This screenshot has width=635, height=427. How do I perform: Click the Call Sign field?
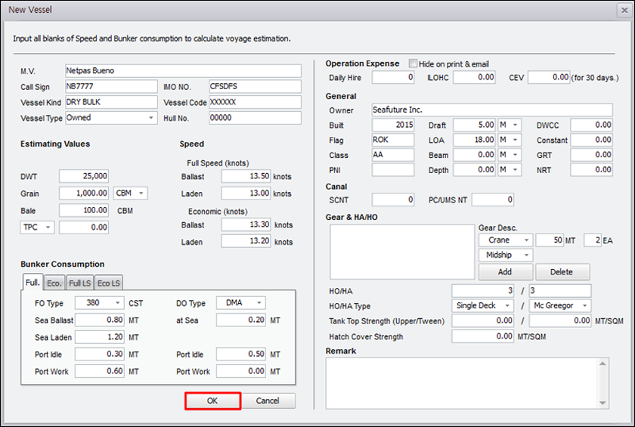pos(111,87)
